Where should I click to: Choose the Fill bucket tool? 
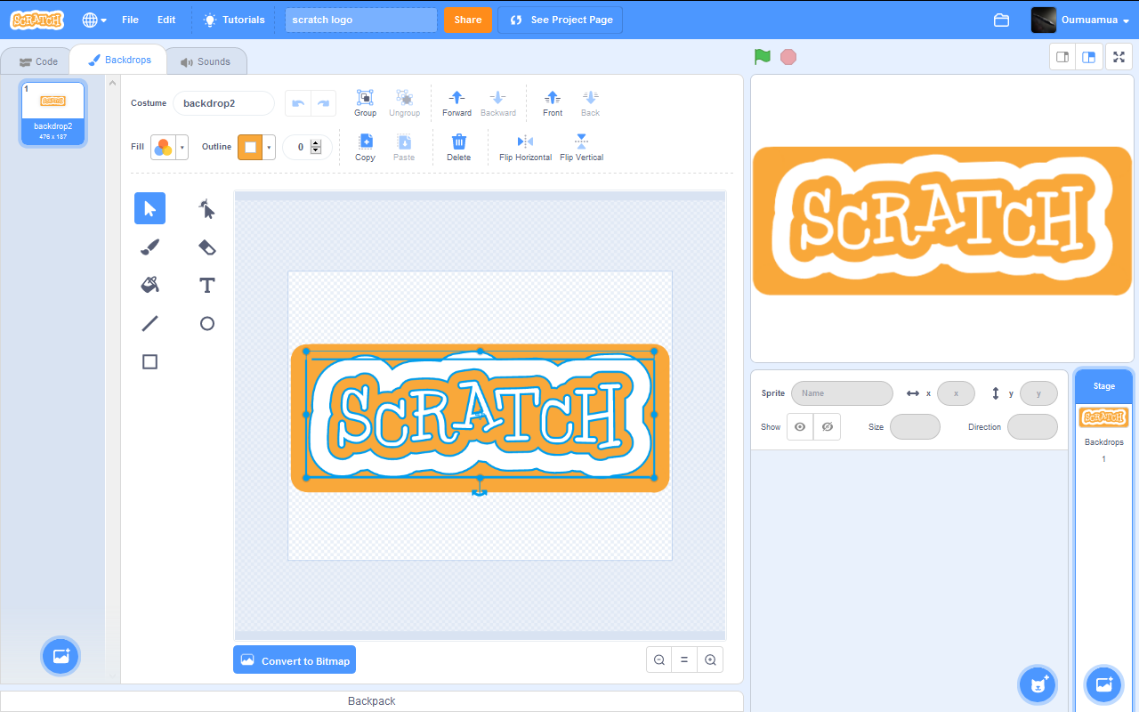click(149, 285)
